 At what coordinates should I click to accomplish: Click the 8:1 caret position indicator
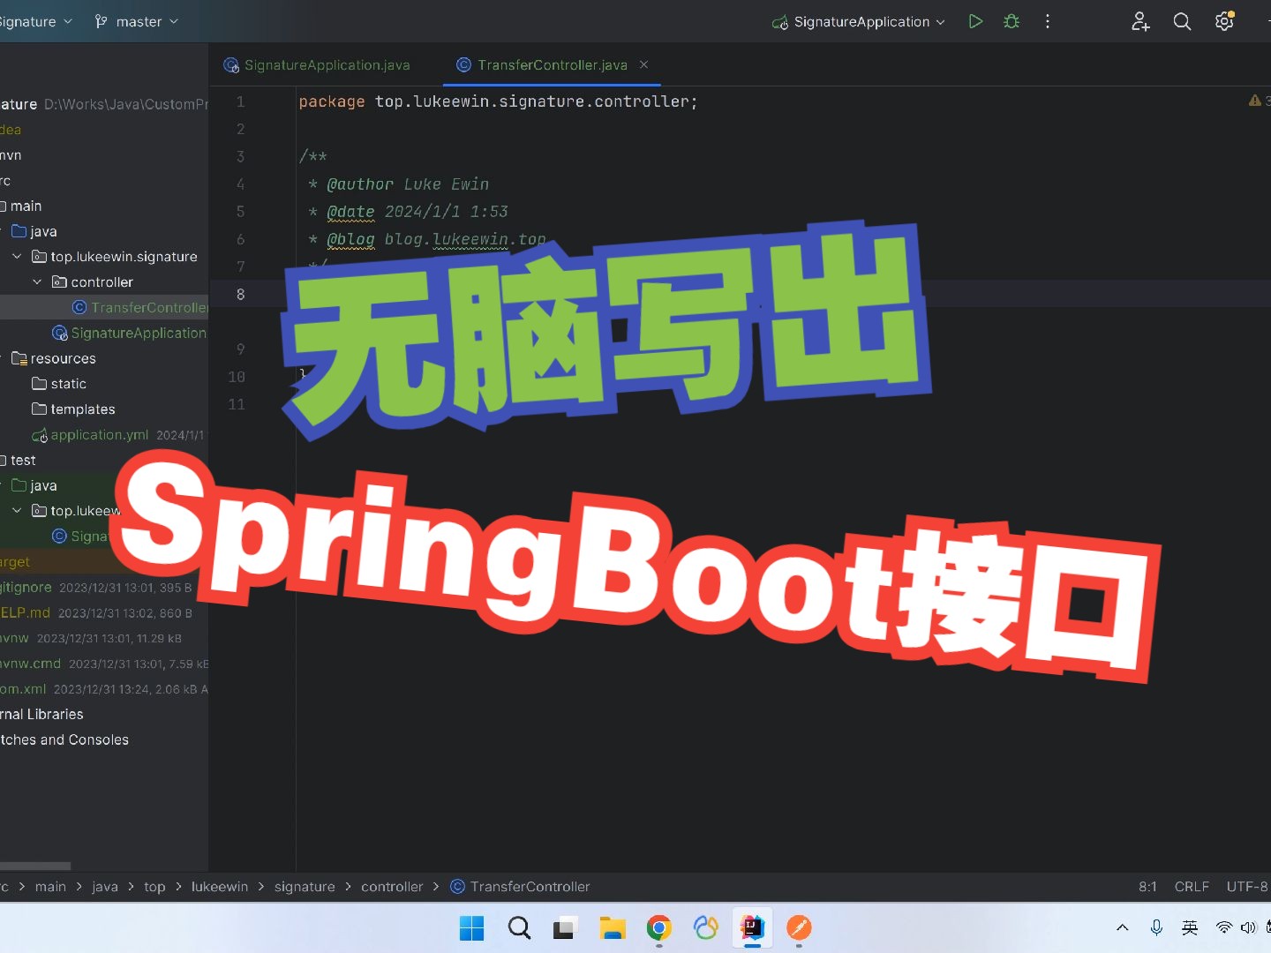1147,887
